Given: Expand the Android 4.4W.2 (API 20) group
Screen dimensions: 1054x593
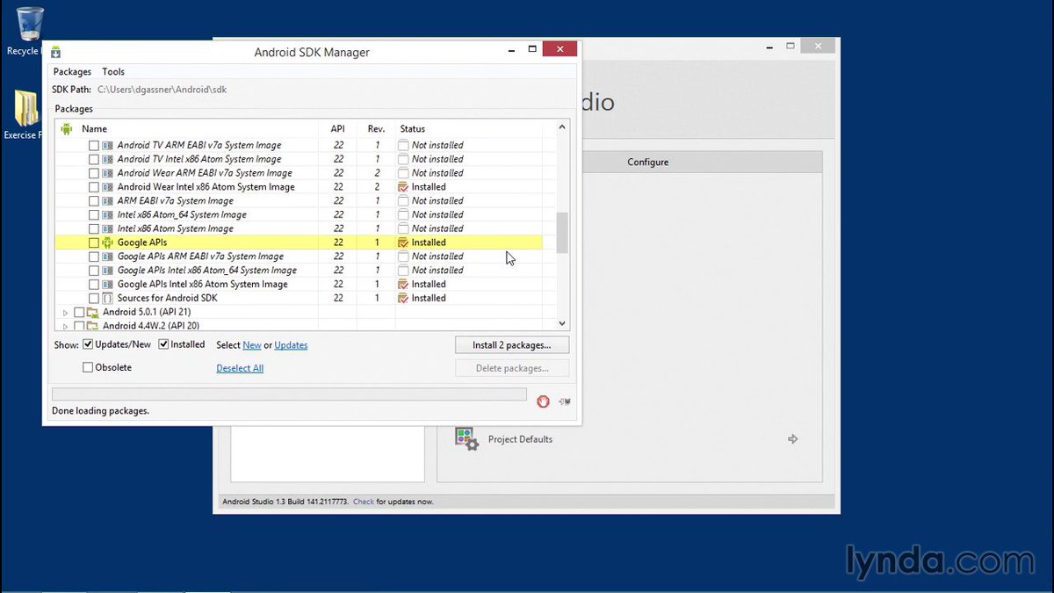Looking at the screenshot, I should click(x=65, y=326).
